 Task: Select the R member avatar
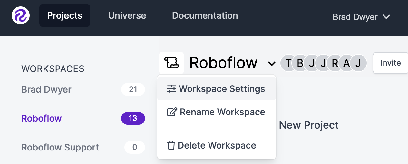tap(335, 63)
